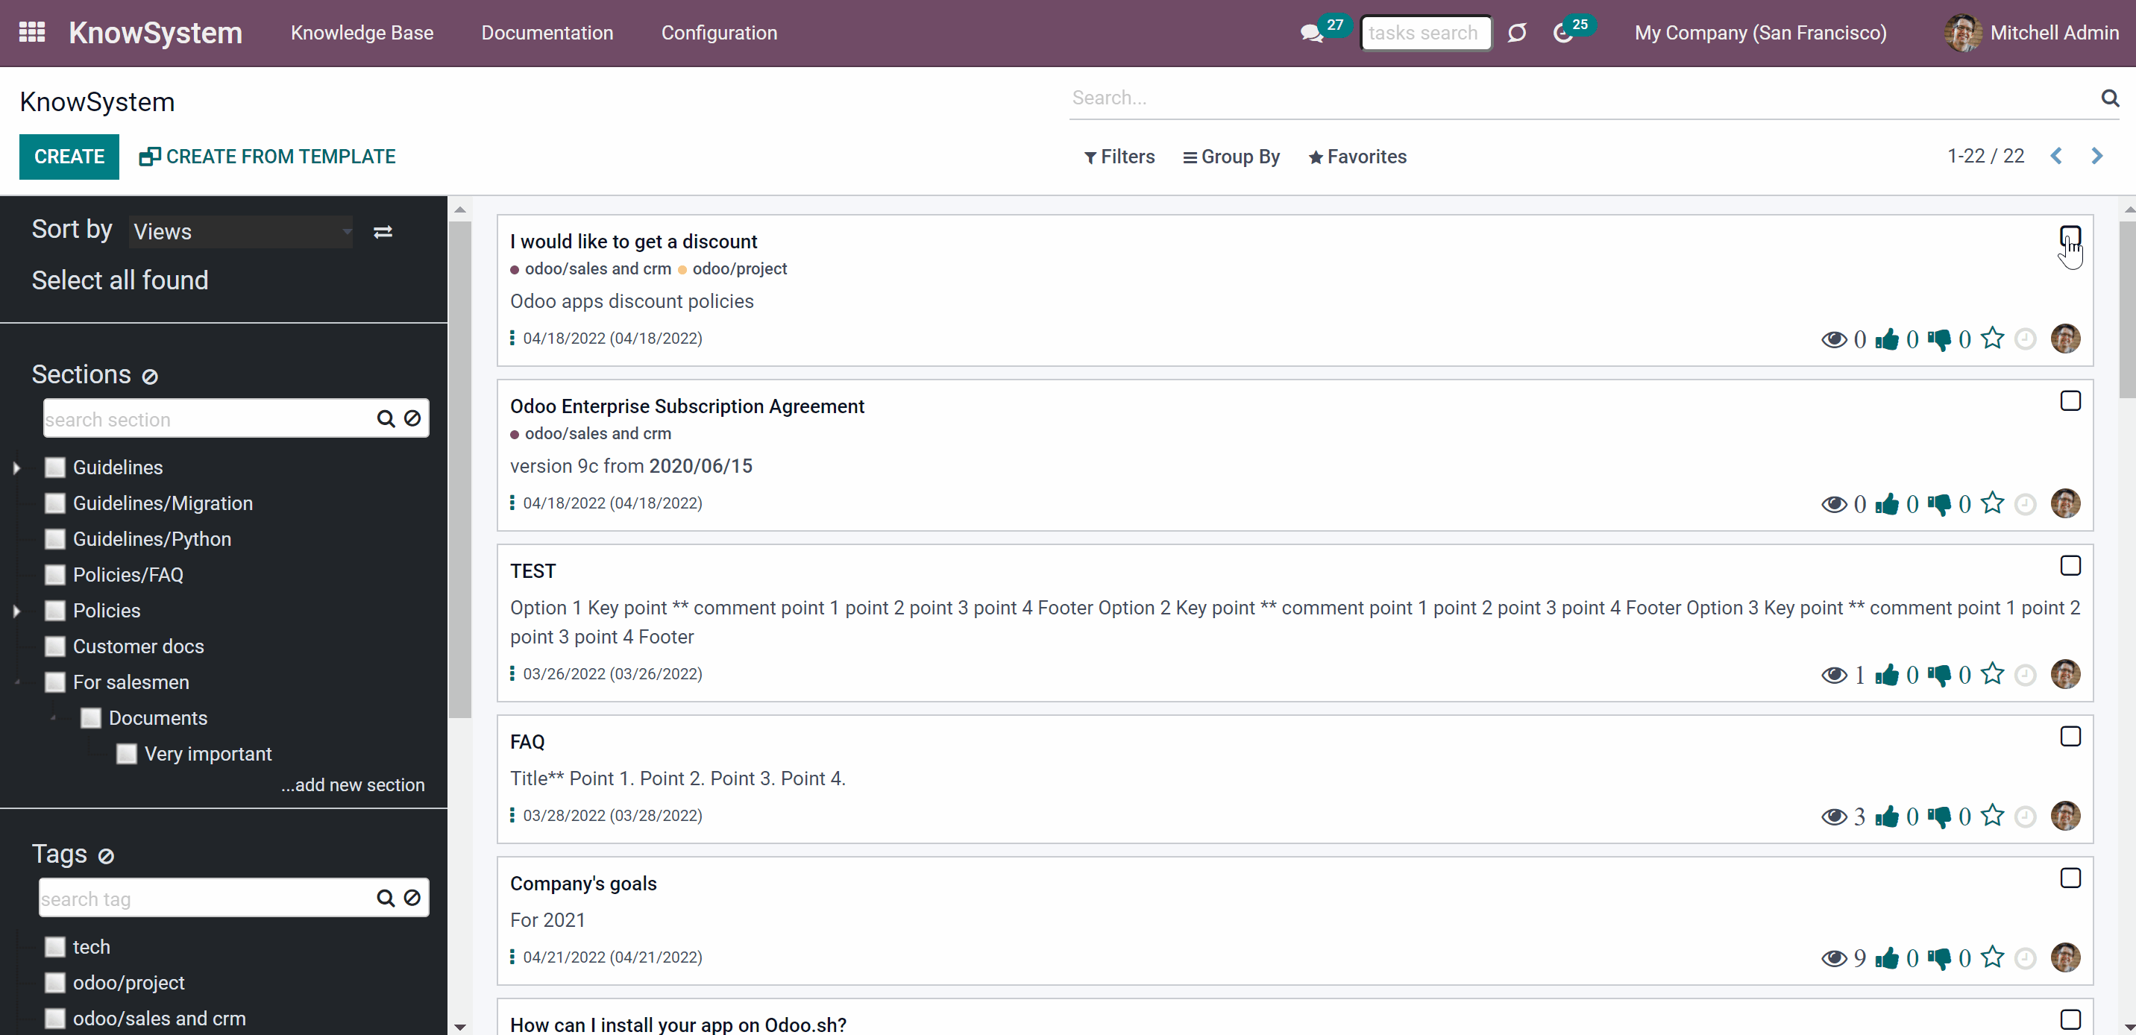
Task: Check the Customer docs section box
Action: [x=54, y=646]
